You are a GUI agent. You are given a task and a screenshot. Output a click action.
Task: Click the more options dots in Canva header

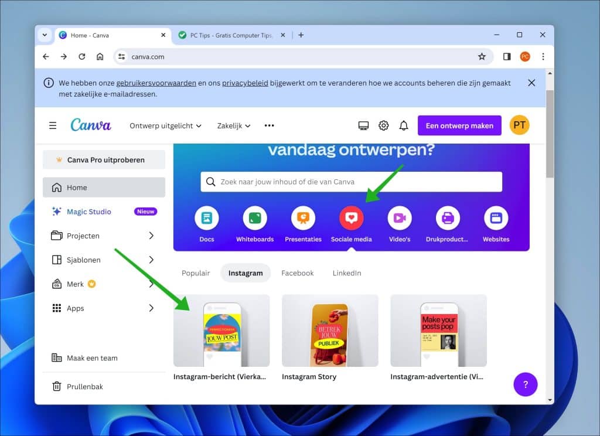pos(270,125)
